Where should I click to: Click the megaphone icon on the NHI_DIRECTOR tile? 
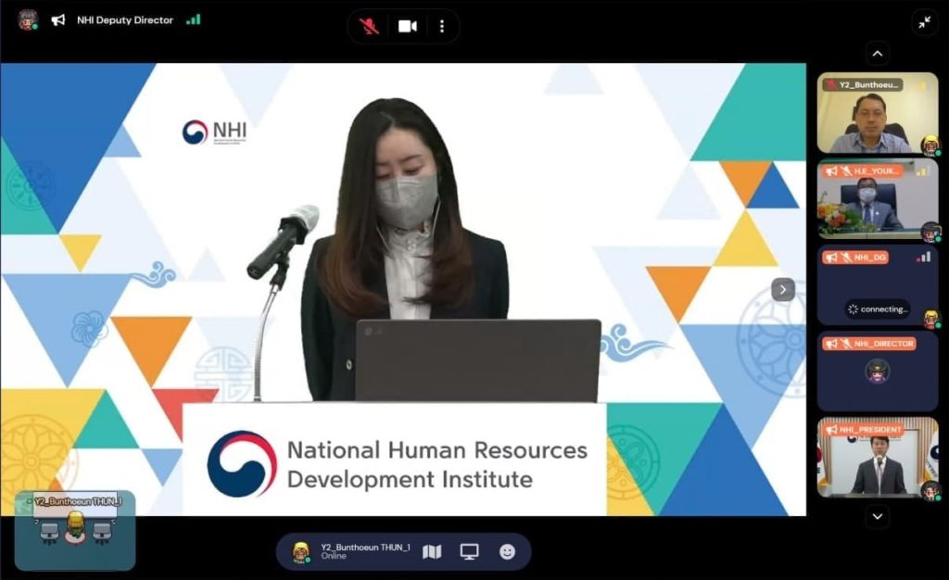(x=831, y=344)
